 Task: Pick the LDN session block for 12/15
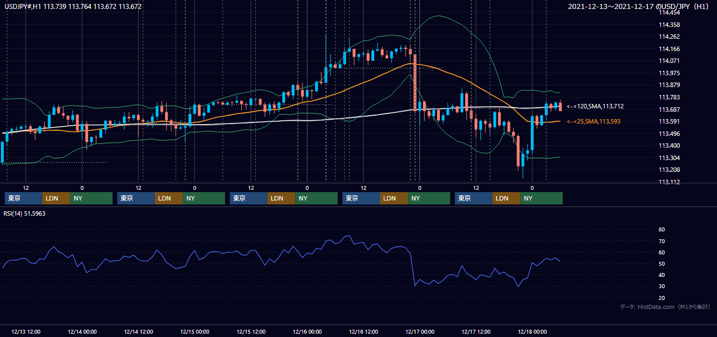[282, 198]
